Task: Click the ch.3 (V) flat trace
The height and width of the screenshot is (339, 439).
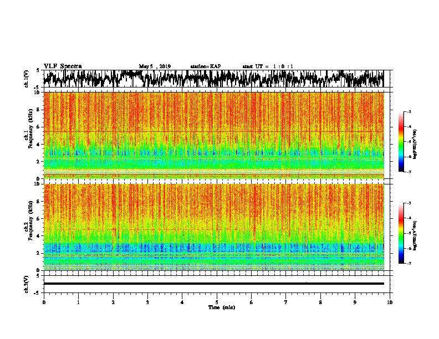Action: pos(214,284)
